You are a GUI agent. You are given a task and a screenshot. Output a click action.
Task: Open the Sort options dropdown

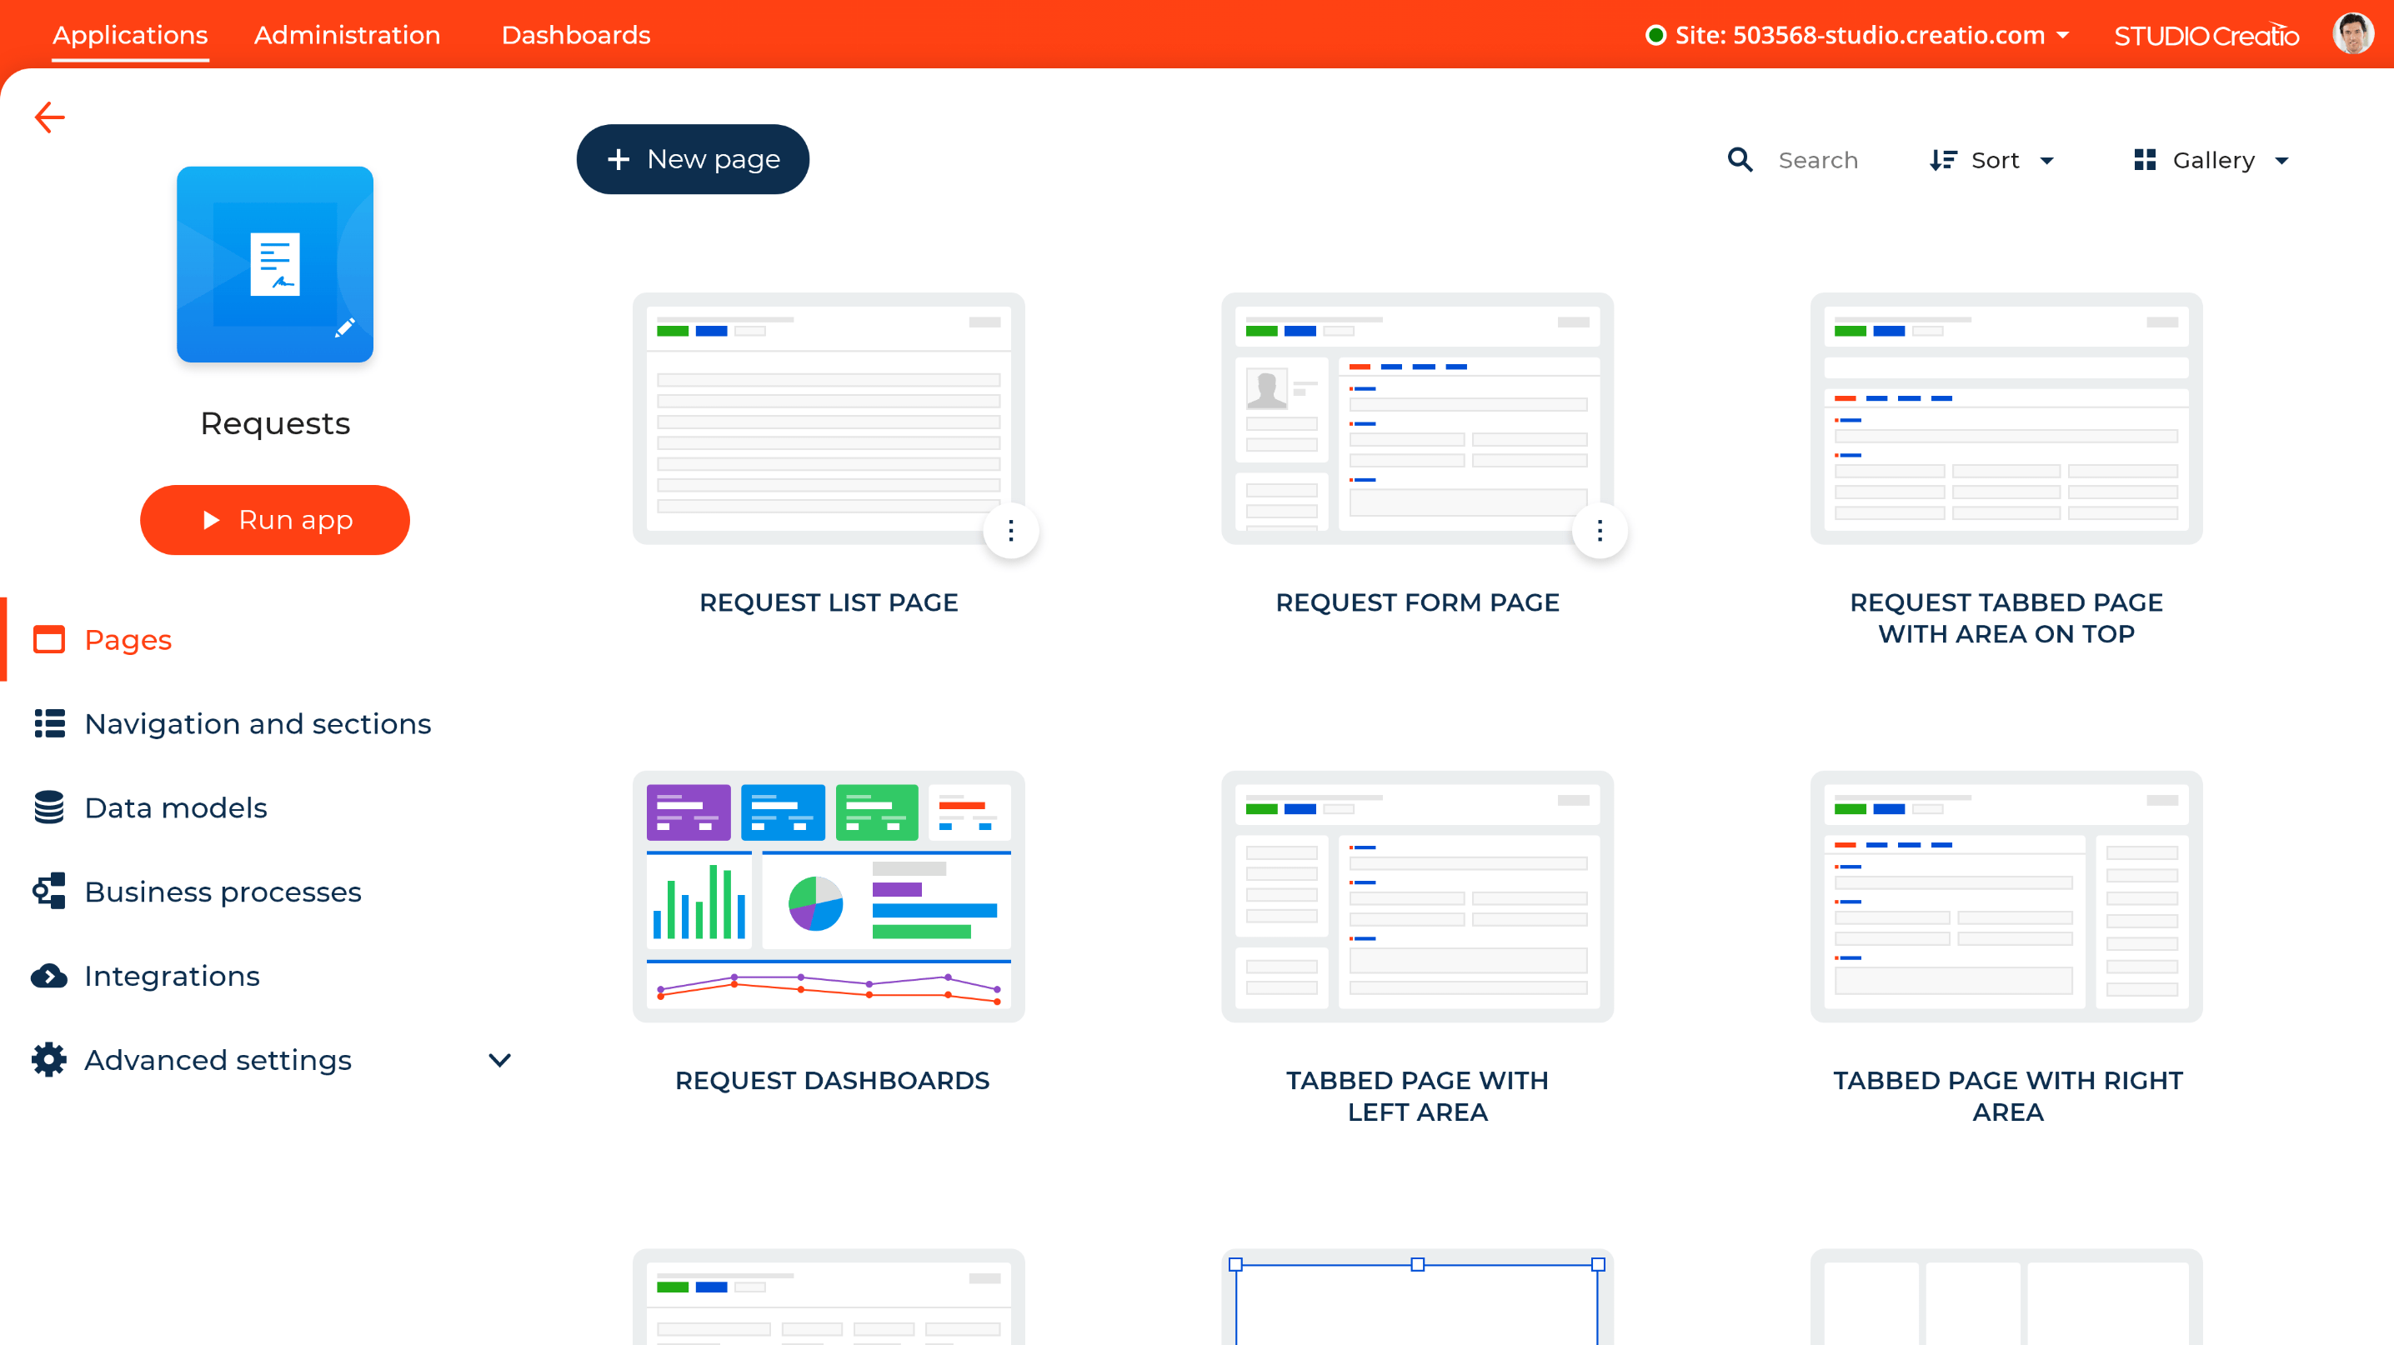pos(1993,159)
